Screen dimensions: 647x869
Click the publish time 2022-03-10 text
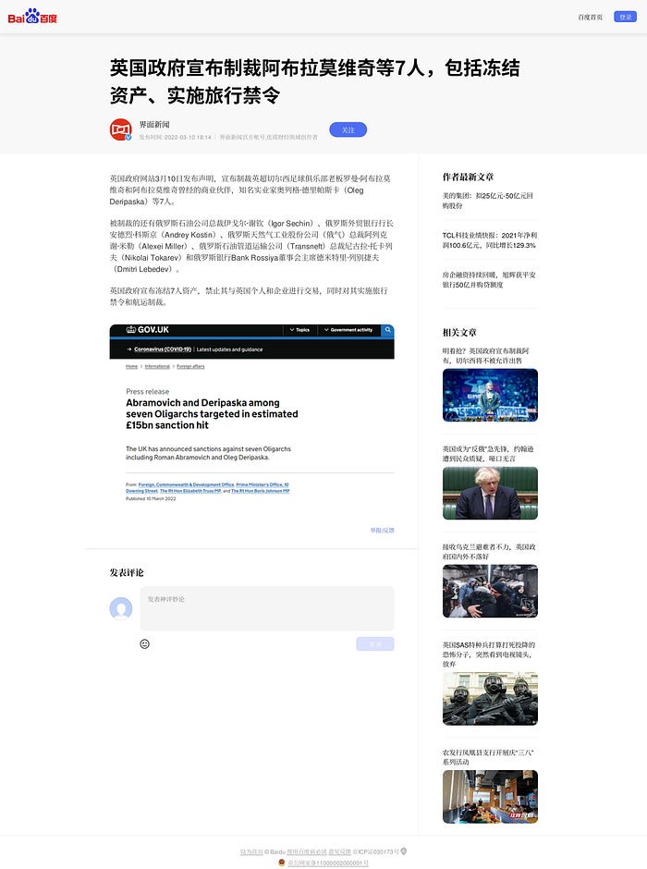[x=175, y=137]
